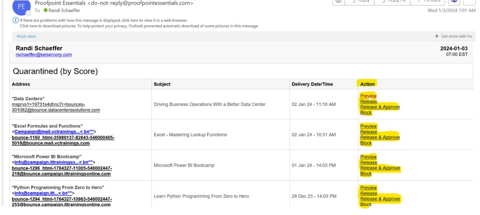Click the plus icon for Get more add-ins
Viewport: 480px width, 215px height.
pyautogui.click(x=437, y=36)
